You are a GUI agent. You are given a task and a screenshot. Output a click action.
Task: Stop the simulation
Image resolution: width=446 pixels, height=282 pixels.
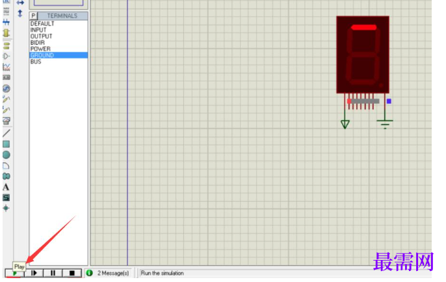tap(72, 273)
